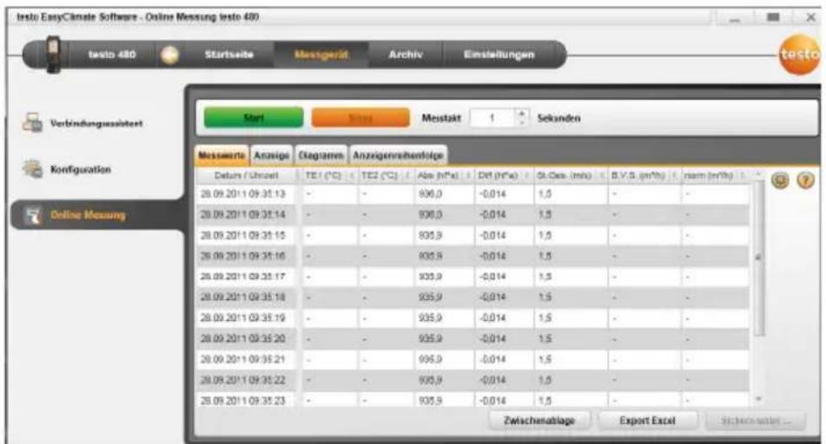Click the table vertical scrollbar thumb

[758, 258]
